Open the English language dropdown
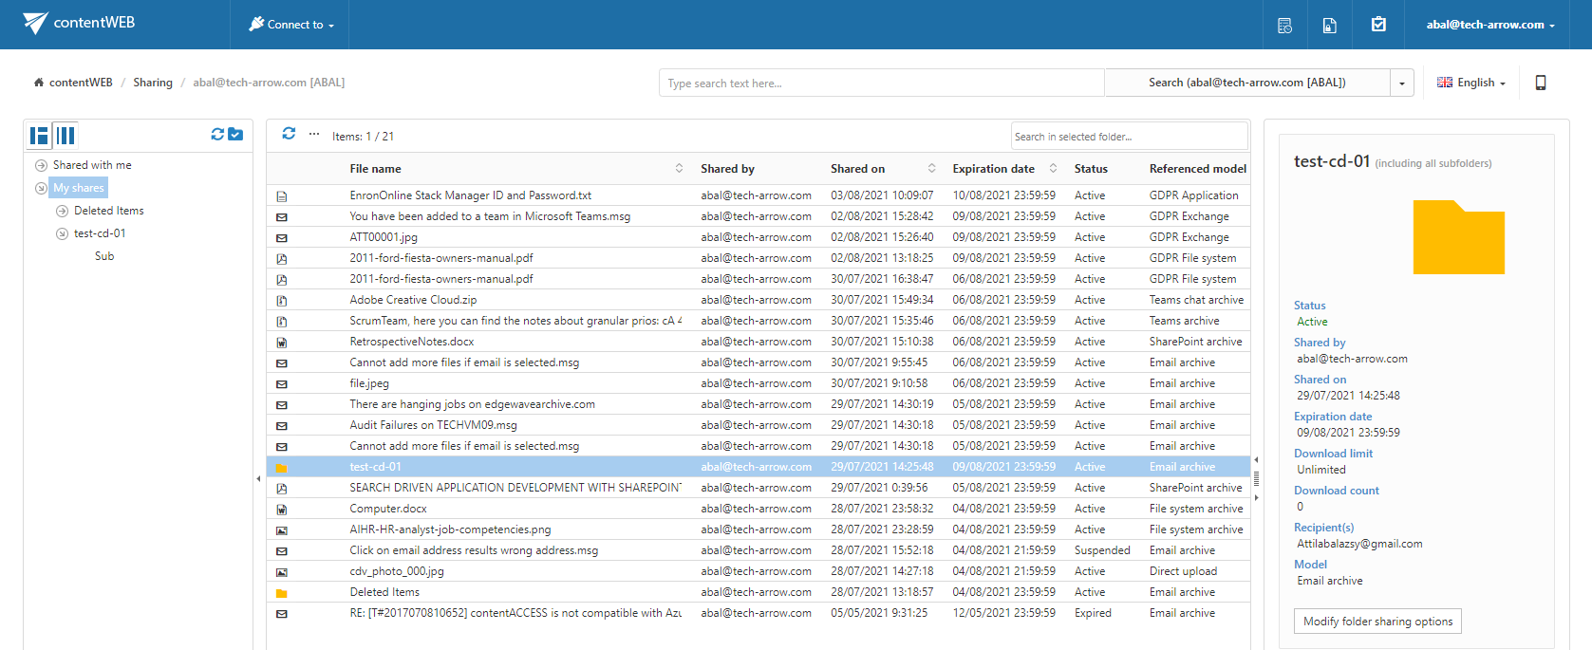The width and height of the screenshot is (1592, 650). [x=1471, y=83]
